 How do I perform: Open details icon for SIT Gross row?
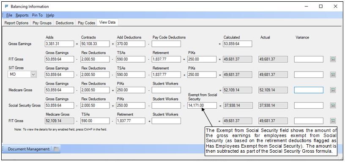(333, 74)
